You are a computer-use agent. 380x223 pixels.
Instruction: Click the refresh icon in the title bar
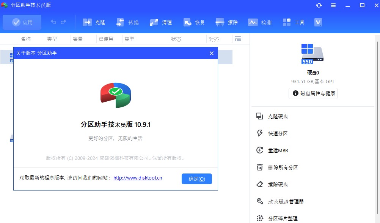coord(319,5)
